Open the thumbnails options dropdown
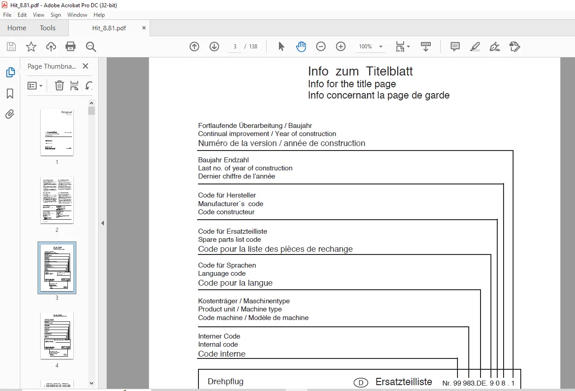Viewport: 575px width, 391px height. (35, 85)
